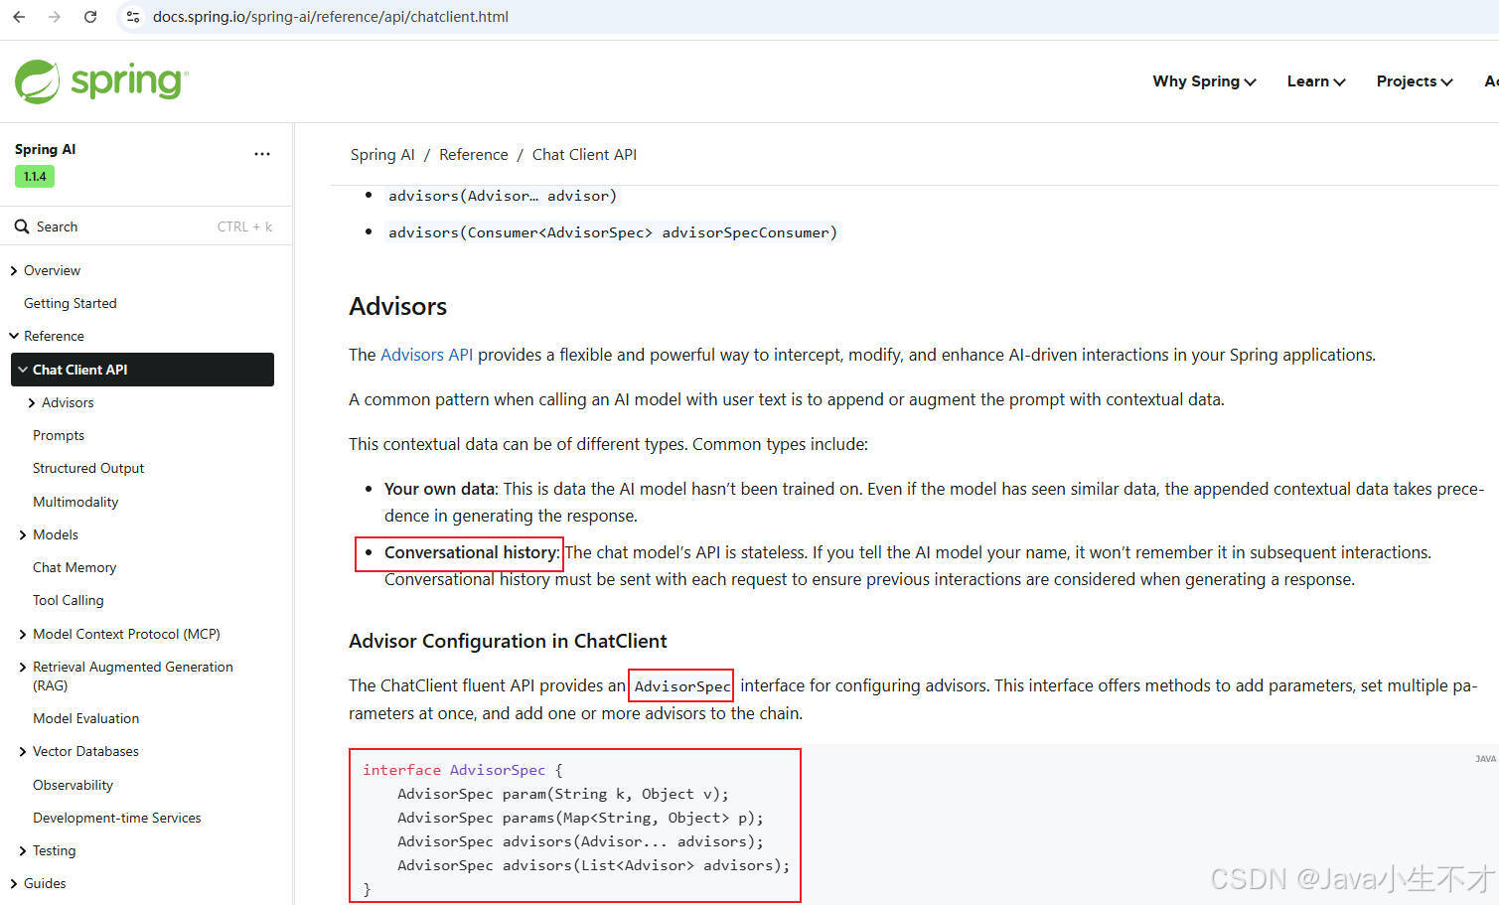Click Spring AI breadcrumb link
Viewport: 1499px width, 905px height.
(x=382, y=155)
